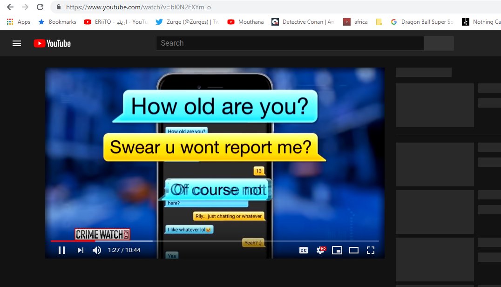
Task: Open the unnamed yellow folder bookmark
Action: click(379, 22)
